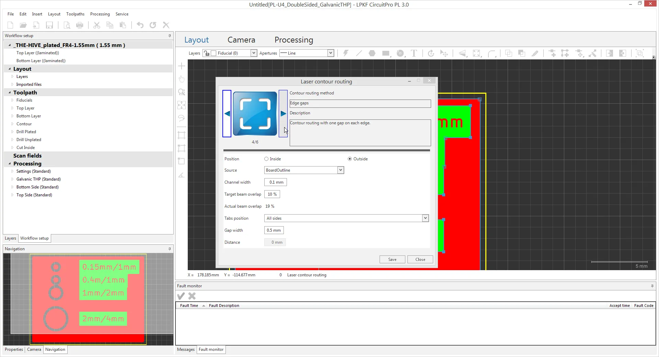Select the Rectangle drawing tool
659x357 pixels.
point(386,53)
